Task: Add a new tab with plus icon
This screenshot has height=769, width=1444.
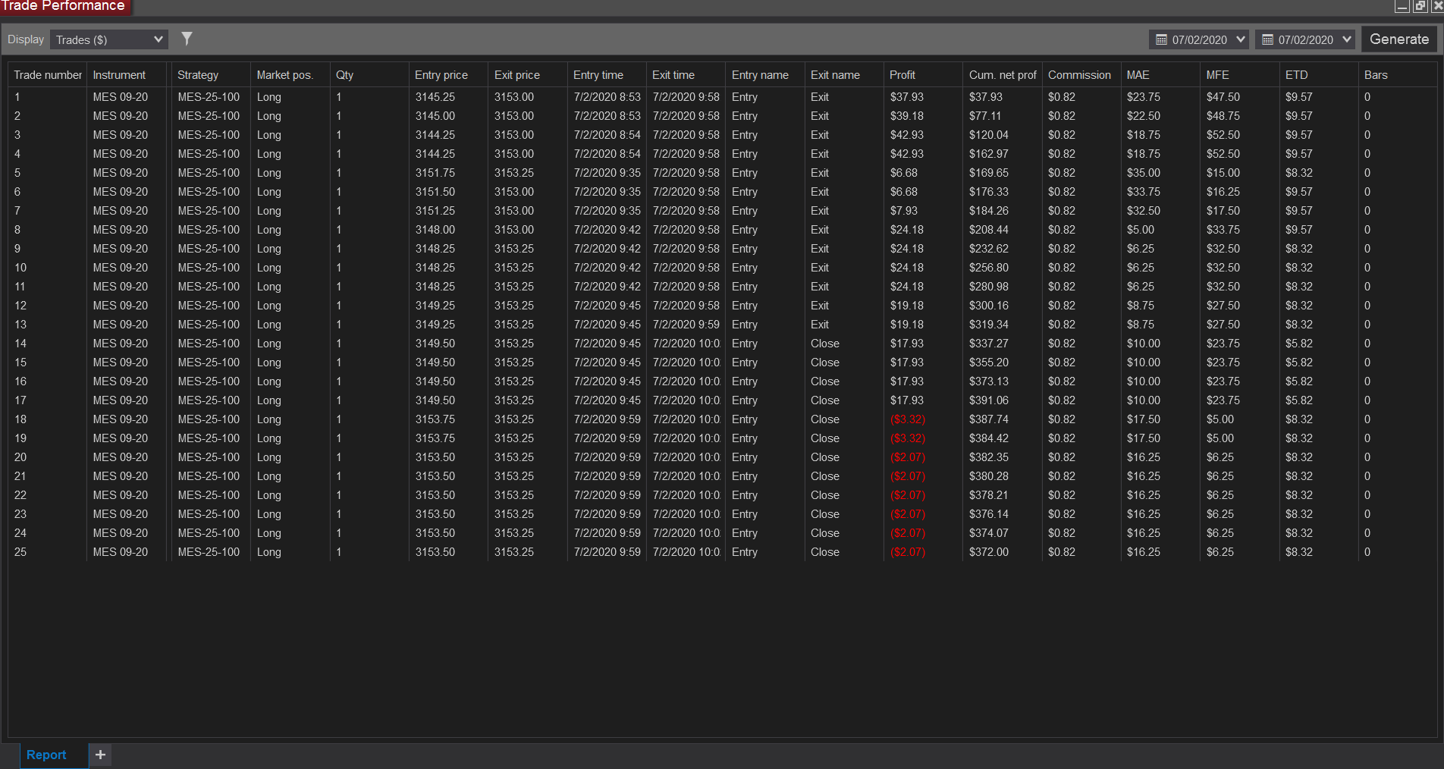Action: click(x=100, y=755)
